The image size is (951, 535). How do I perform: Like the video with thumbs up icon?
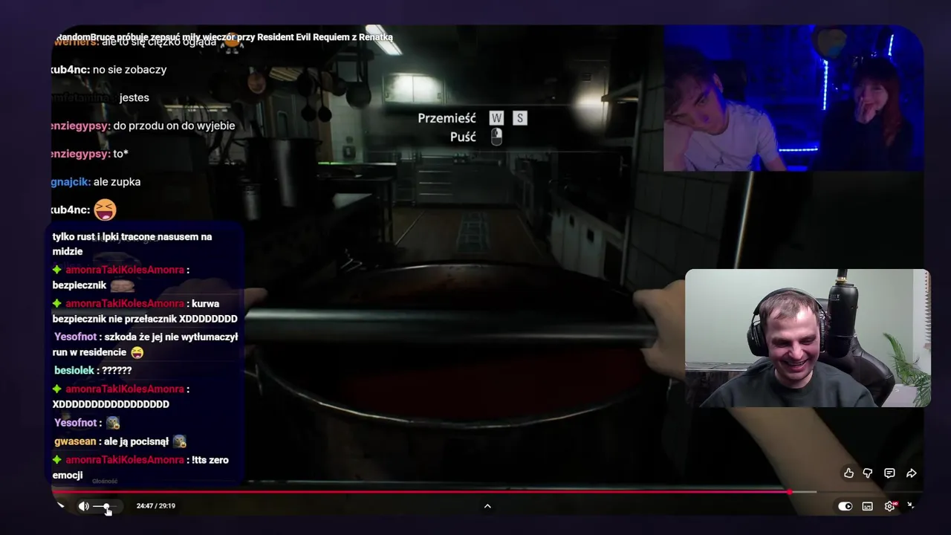pos(848,473)
